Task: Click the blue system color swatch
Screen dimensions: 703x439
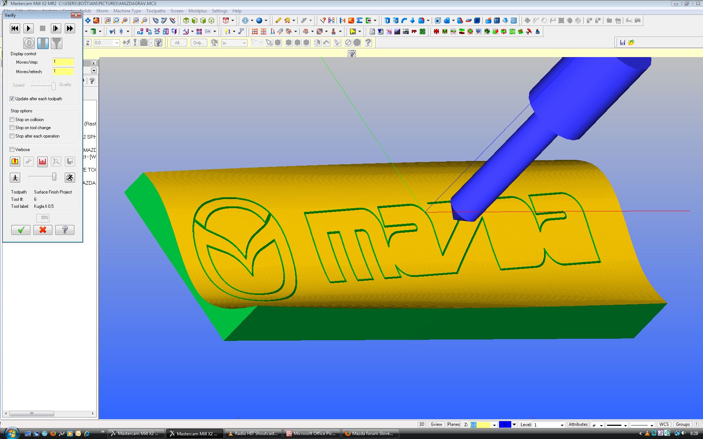Action: [505, 424]
